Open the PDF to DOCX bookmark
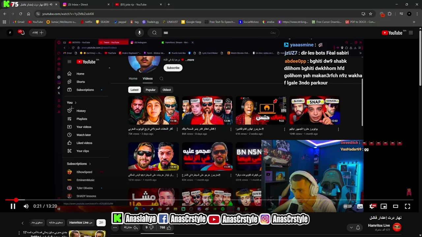 [x=360, y=22]
